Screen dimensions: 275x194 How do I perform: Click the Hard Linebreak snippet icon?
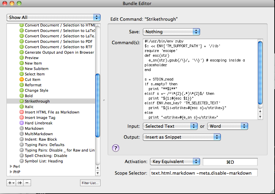(22, 123)
